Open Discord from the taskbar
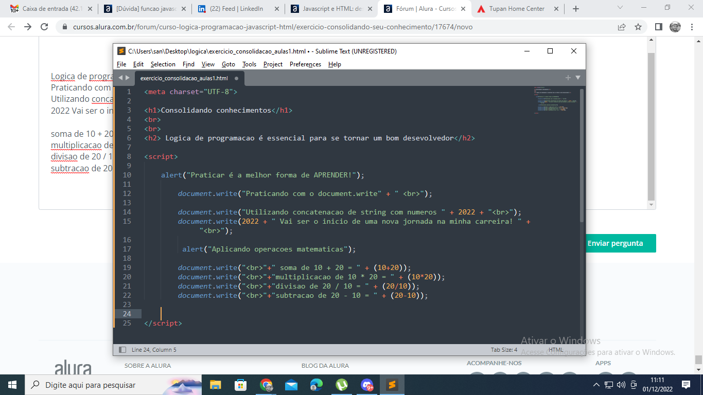This screenshot has width=703, height=395. [x=367, y=385]
